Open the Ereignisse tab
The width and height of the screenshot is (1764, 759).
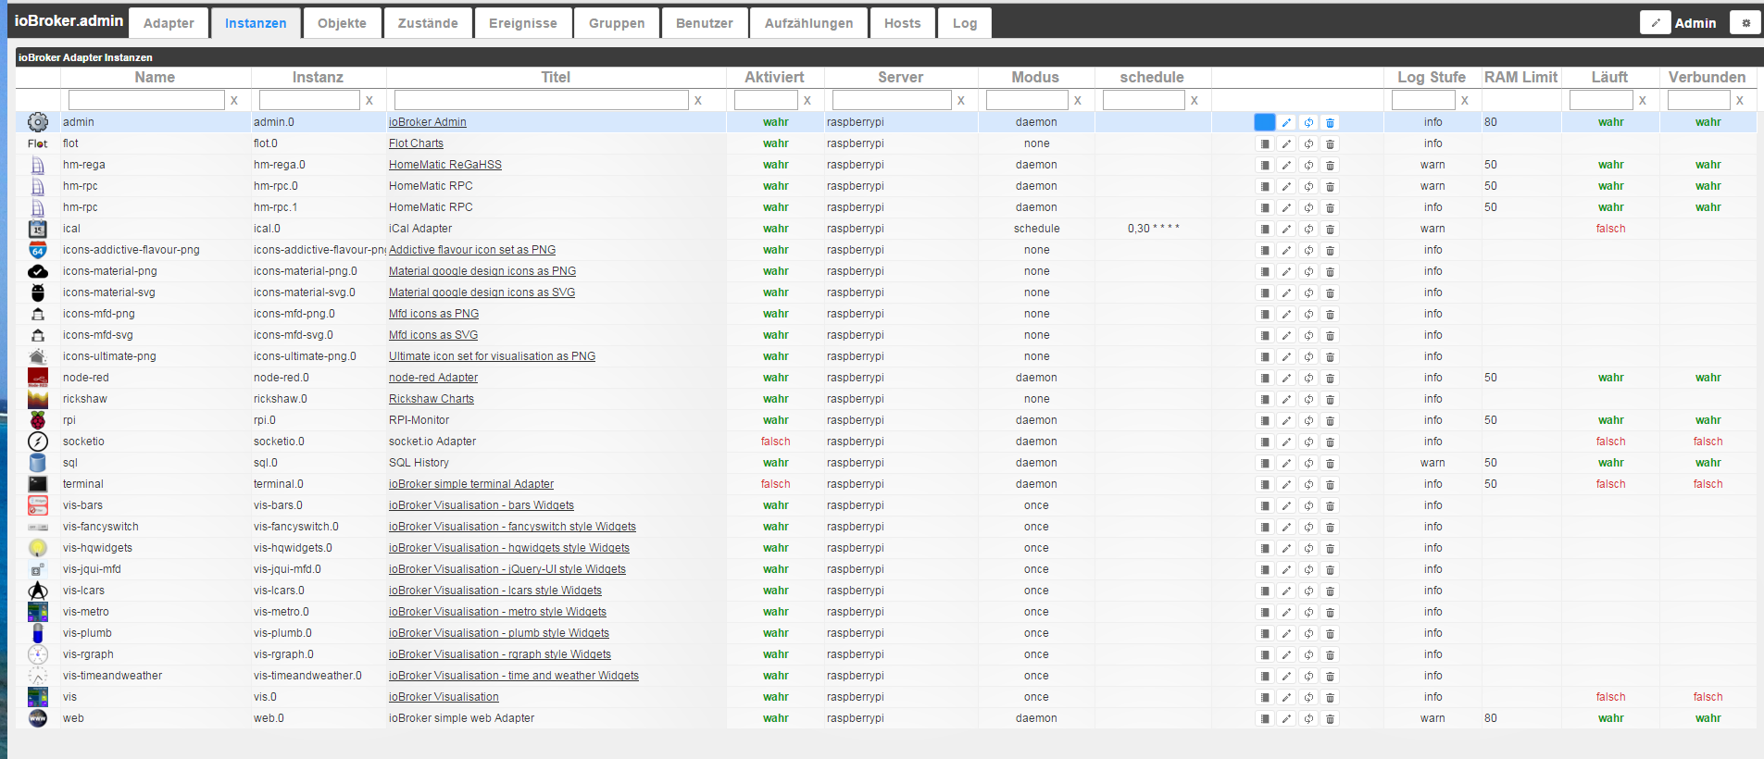pyautogui.click(x=523, y=23)
